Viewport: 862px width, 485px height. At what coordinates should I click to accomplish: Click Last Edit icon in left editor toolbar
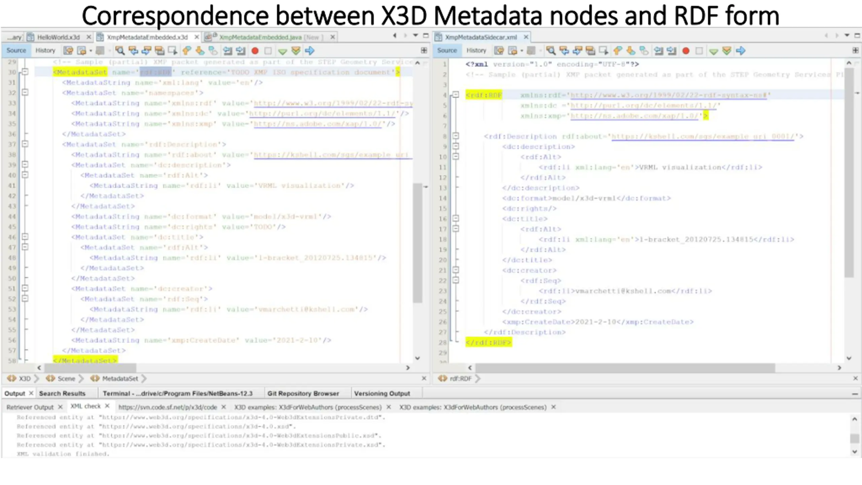(x=68, y=51)
